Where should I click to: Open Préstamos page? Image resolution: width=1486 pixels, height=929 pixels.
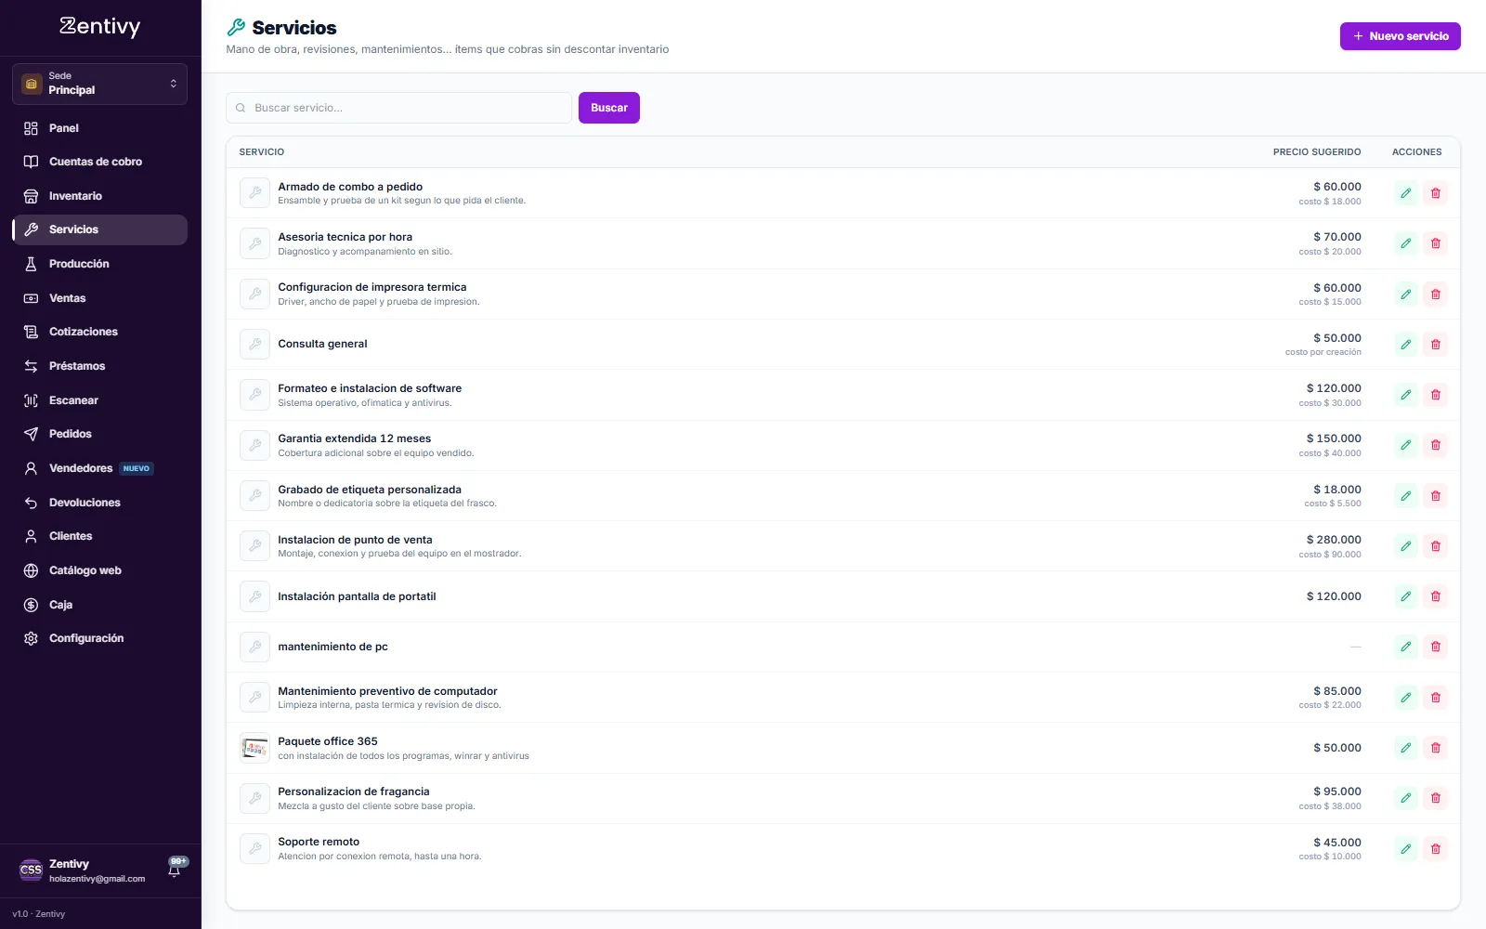pyautogui.click(x=99, y=366)
